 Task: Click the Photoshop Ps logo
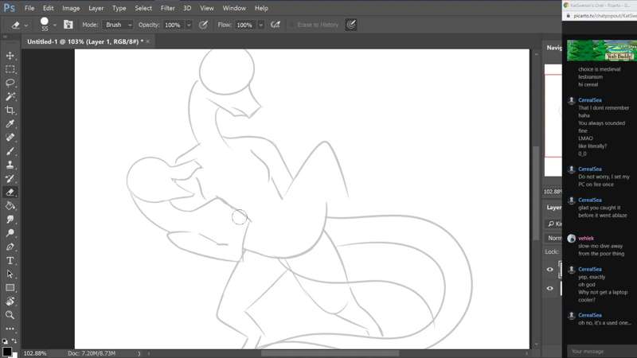click(x=9, y=8)
